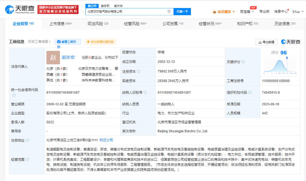Click the paid-in capital 28388.2945万人民币
This screenshot has height=181, width=306.
(x=173, y=81)
